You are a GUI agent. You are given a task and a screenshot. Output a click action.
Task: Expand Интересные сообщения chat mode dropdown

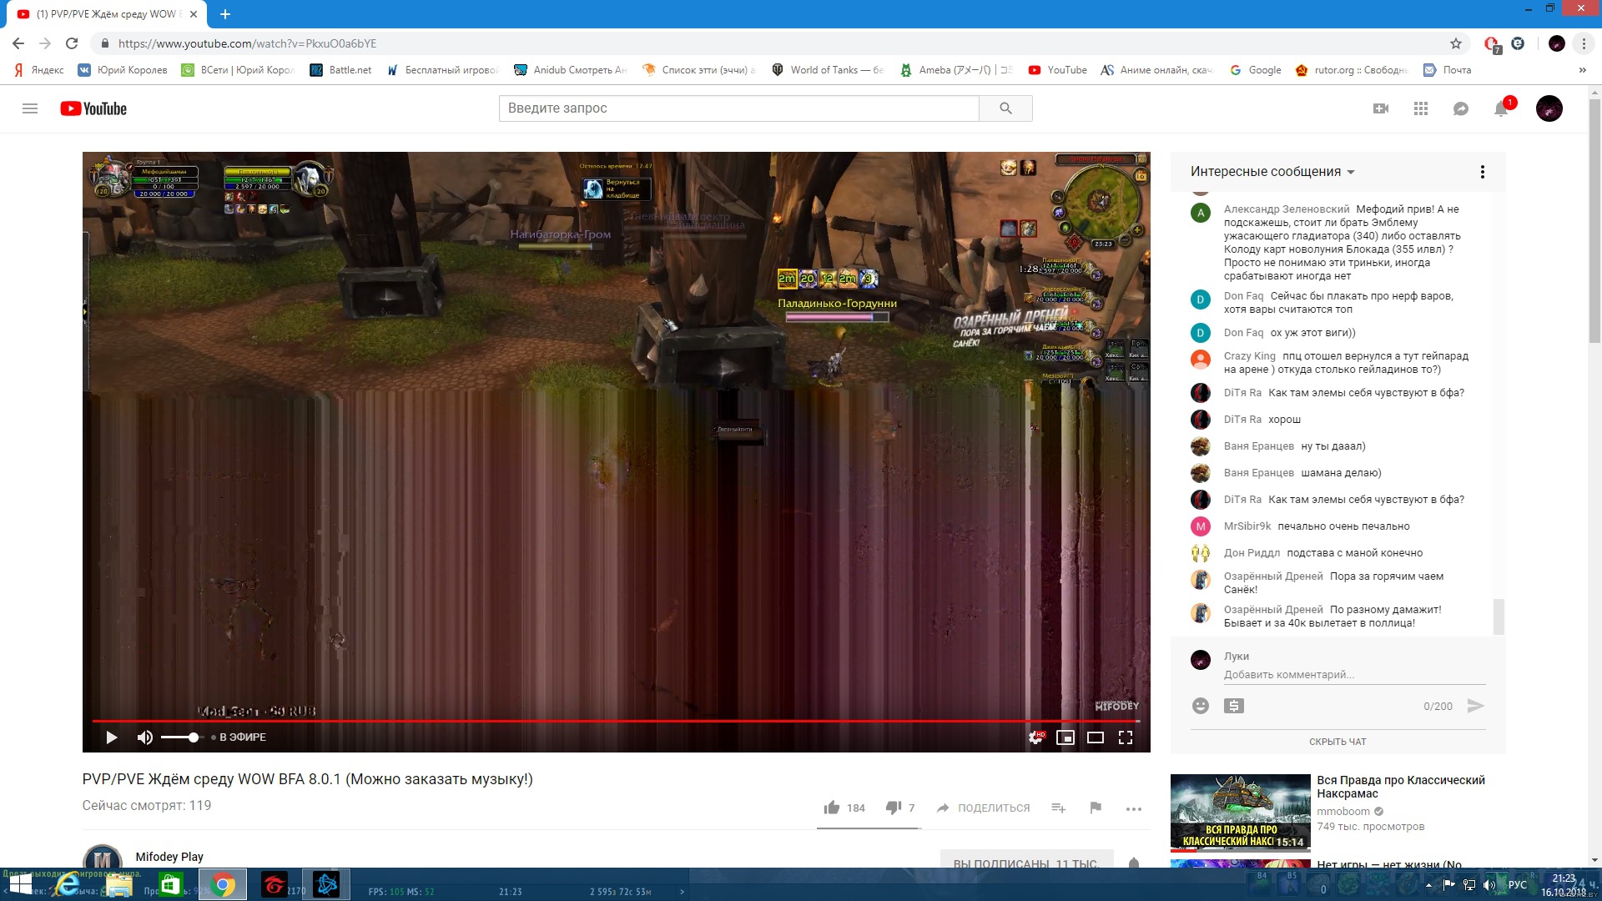coord(1272,172)
